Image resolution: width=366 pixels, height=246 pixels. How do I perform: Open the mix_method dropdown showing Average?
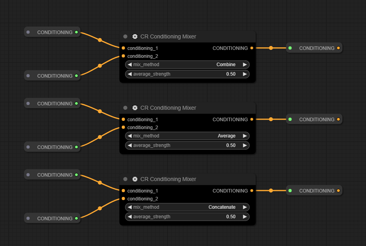pyautogui.click(x=187, y=136)
